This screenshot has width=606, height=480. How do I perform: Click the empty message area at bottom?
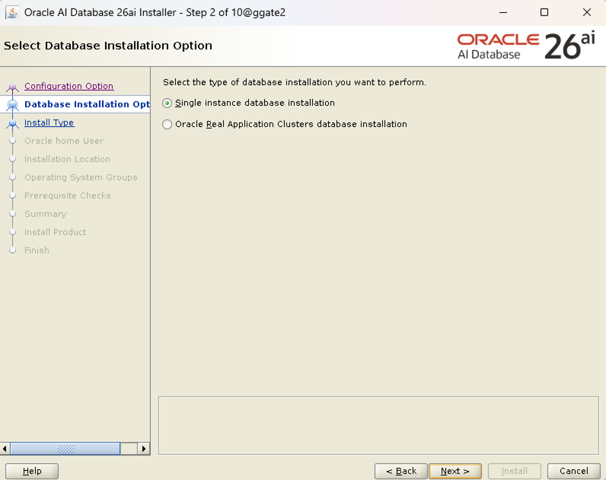pos(378,425)
